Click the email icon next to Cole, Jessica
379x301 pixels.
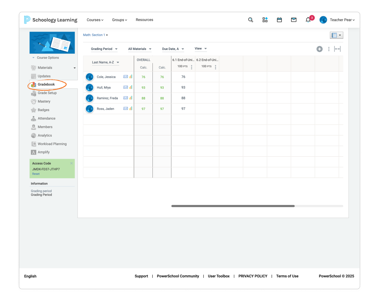point(125,76)
